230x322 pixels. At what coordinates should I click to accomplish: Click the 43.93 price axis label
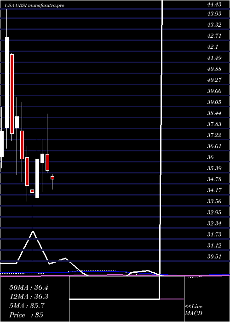click(x=214, y=14)
